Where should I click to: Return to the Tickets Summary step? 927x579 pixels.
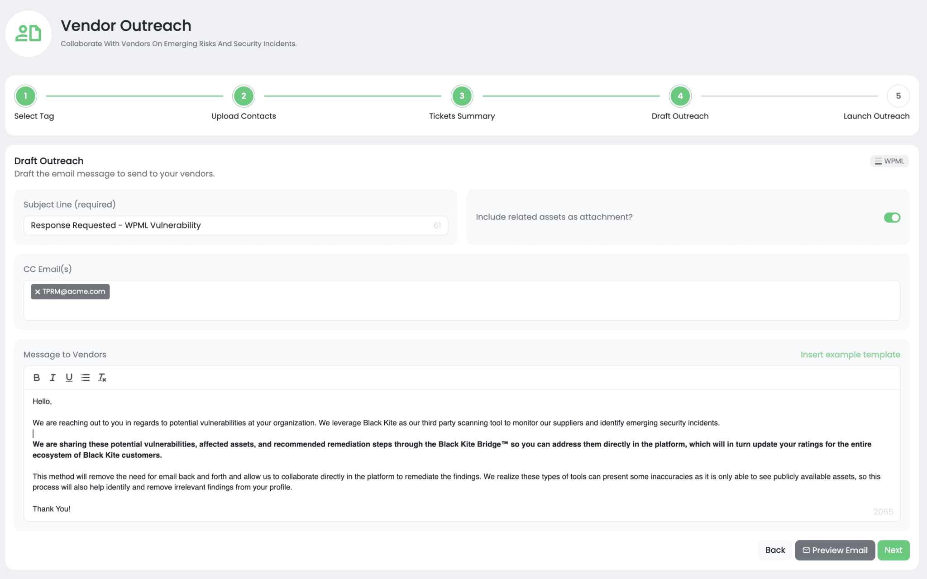462,96
